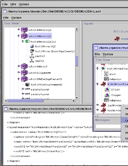Select the Rich1Mirror1Q3 sphere icon
The image size is (128, 166).
[x=32, y=46]
